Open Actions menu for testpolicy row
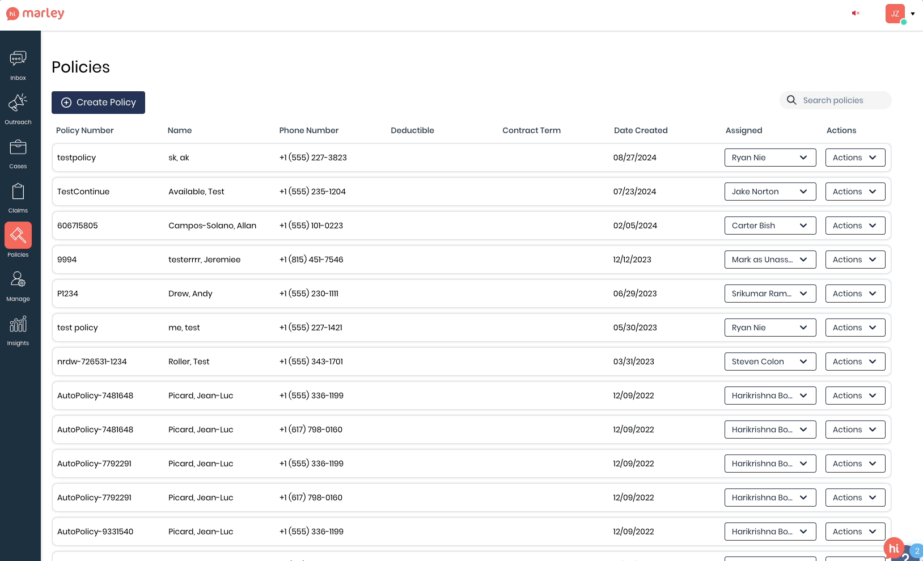This screenshot has height=561, width=923. click(x=855, y=158)
